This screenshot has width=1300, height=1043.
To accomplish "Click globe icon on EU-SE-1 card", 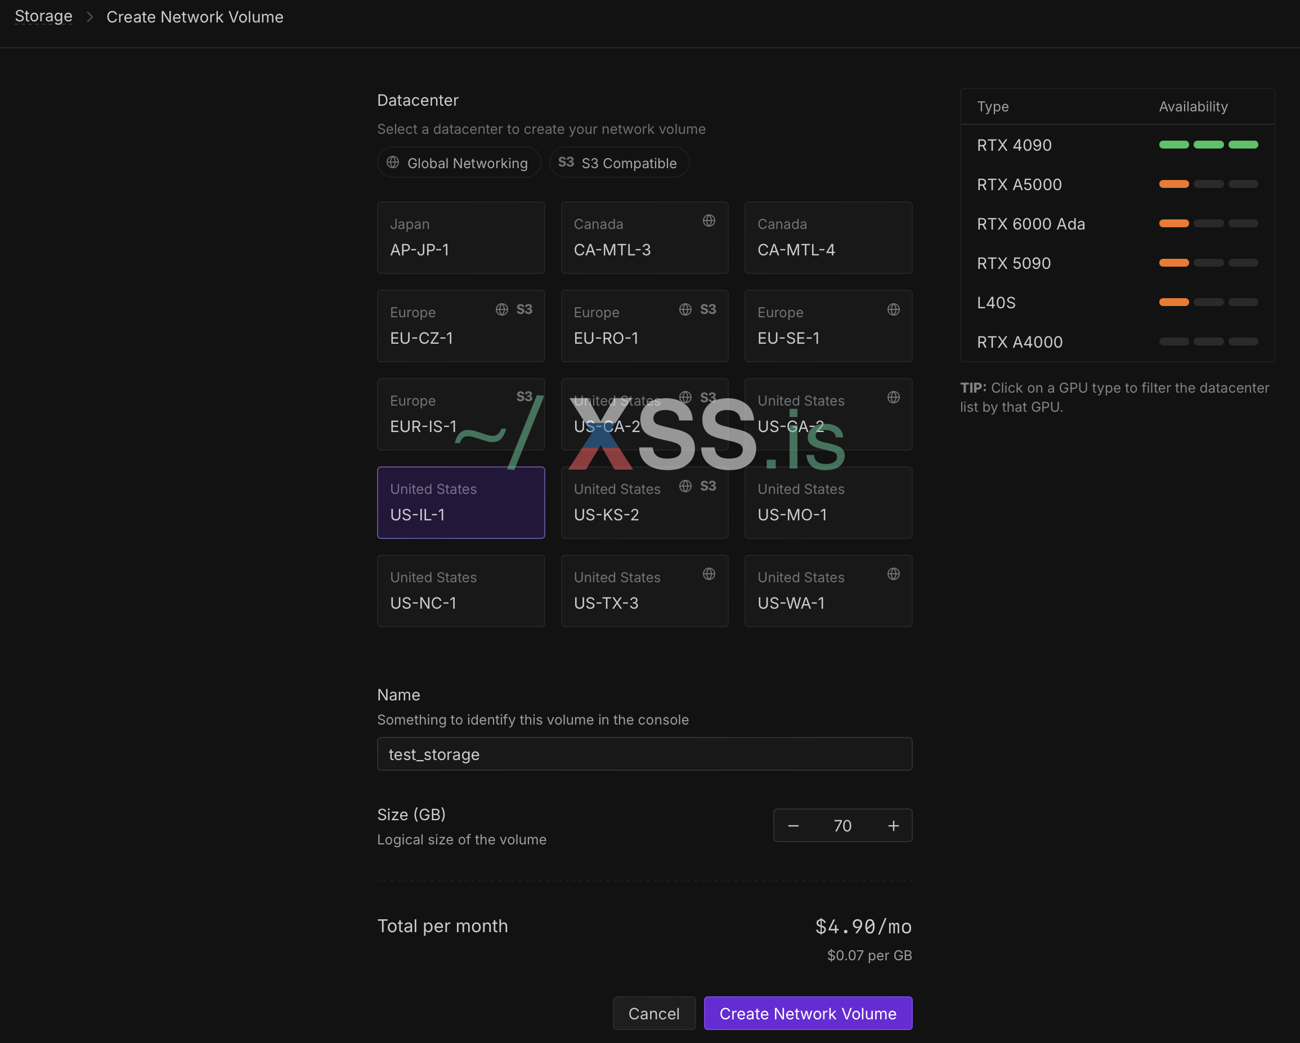I will pos(893,309).
